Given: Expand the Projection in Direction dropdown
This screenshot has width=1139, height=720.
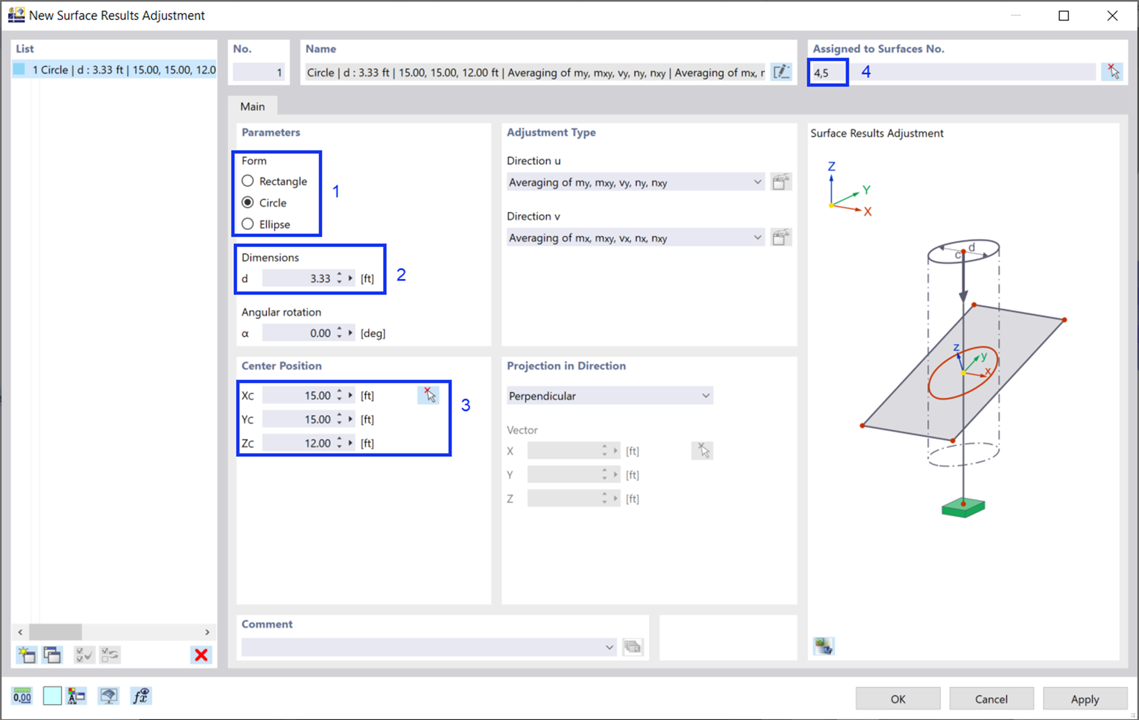Looking at the screenshot, I should (706, 395).
